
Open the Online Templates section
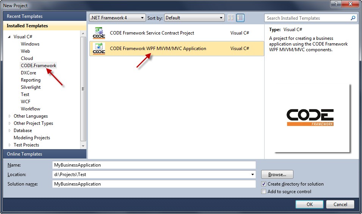click(x=45, y=154)
